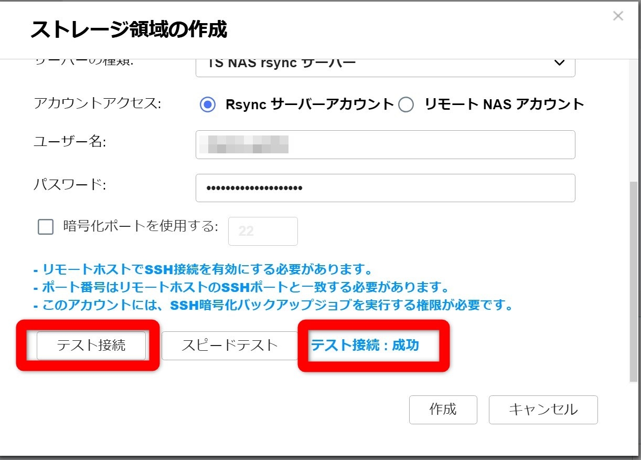
Task: Click the ユーザー名: label text
Action: point(69,141)
